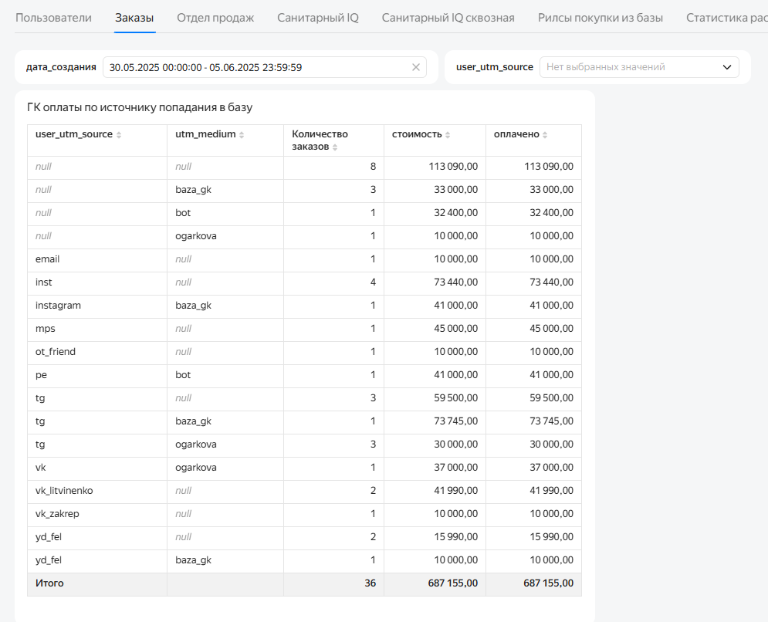Sort by Количество заказов column
The width and height of the screenshot is (768, 622).
(x=335, y=147)
